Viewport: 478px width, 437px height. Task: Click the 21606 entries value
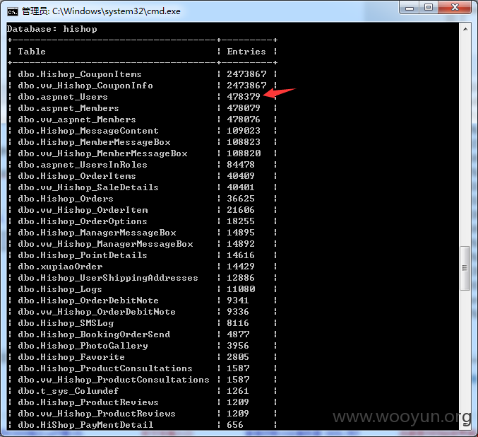(241, 210)
